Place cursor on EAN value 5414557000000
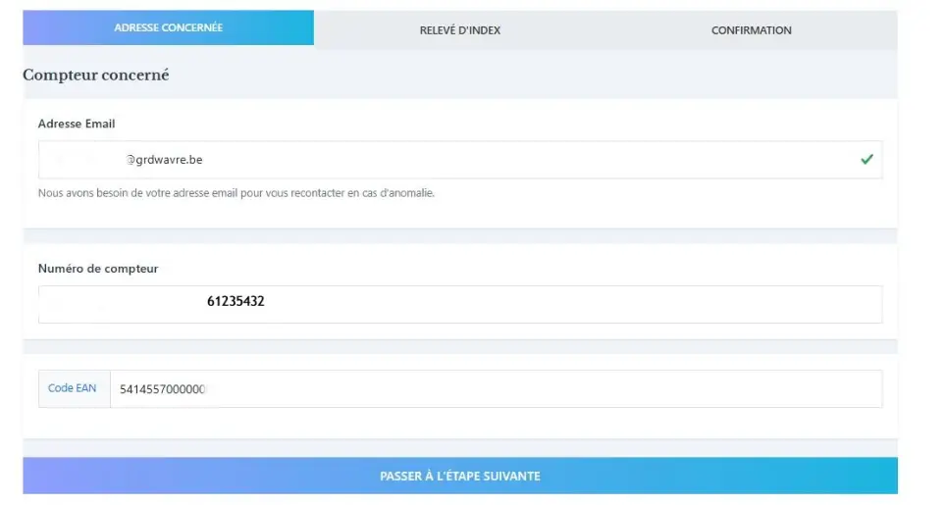Viewport: 944px width, 505px height. pyautogui.click(x=162, y=389)
